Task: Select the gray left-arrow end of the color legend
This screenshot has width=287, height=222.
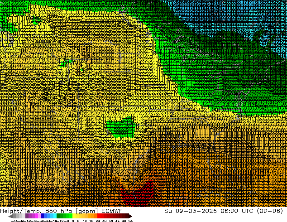Action: click(10, 216)
